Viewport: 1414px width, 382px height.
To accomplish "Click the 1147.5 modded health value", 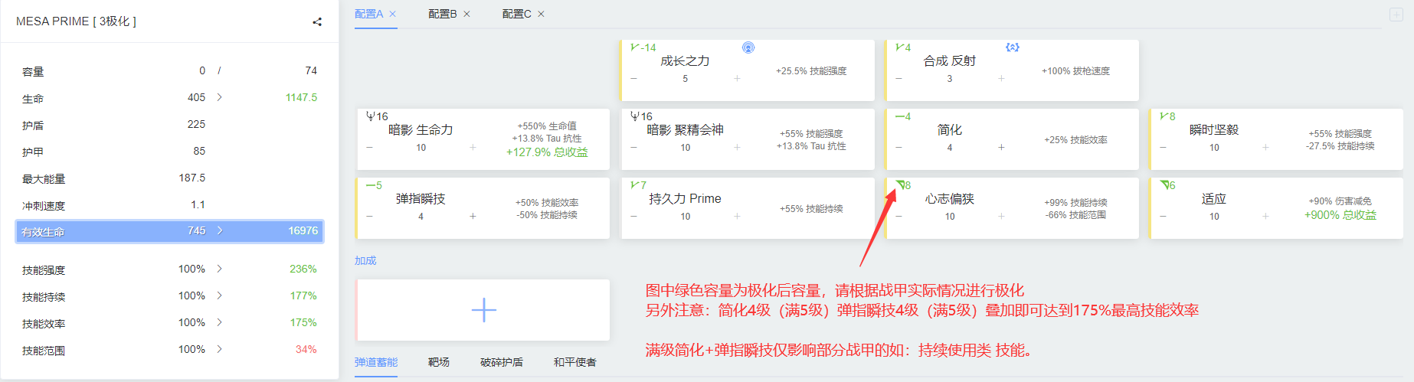I will pos(301,97).
